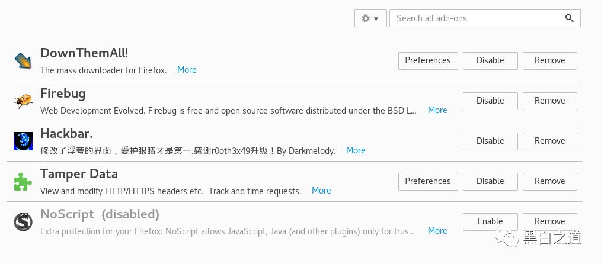Viewport: 601px width, 264px height.
Task: Disable the Hackbar add-on
Action: click(x=490, y=141)
